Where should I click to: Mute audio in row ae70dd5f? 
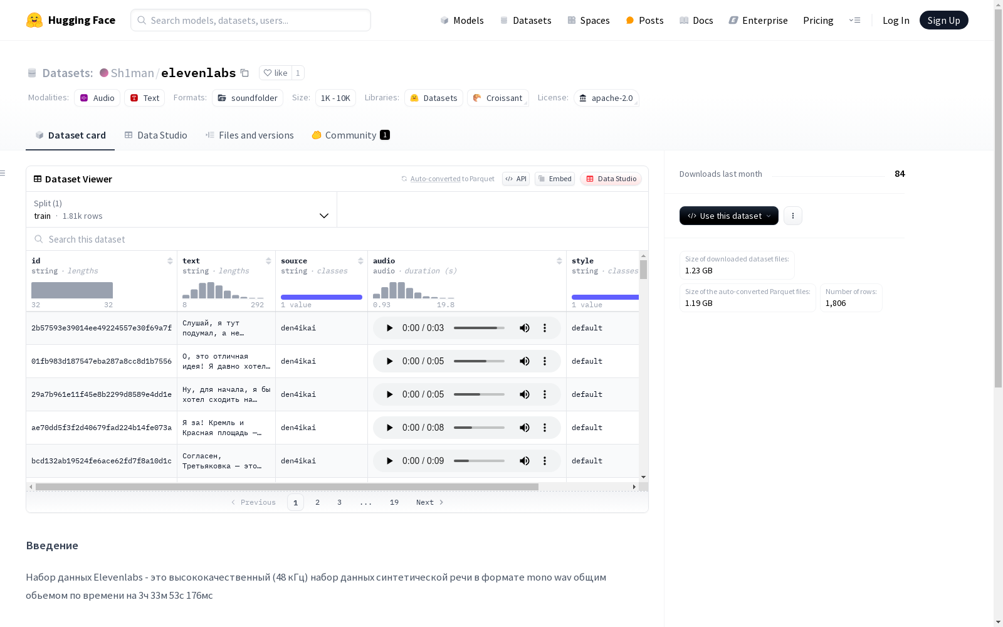tap(525, 428)
